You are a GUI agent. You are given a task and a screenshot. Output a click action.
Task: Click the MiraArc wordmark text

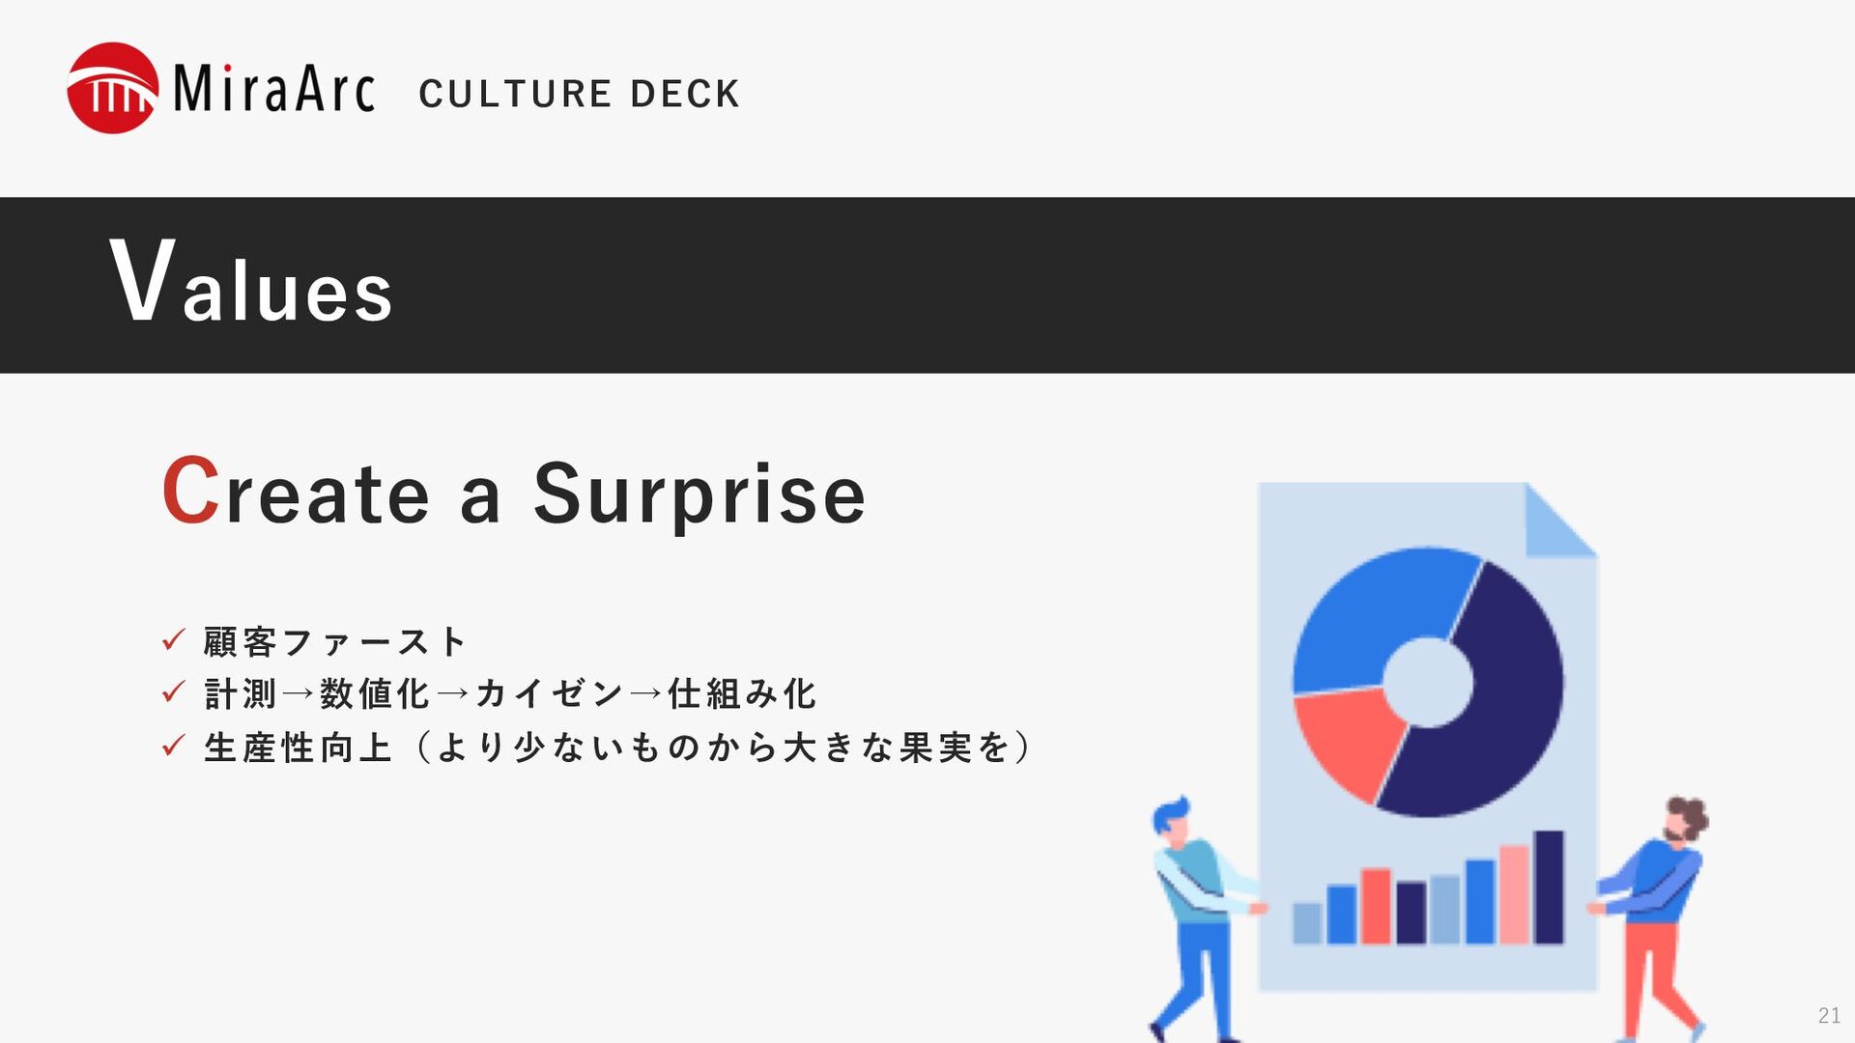(274, 88)
